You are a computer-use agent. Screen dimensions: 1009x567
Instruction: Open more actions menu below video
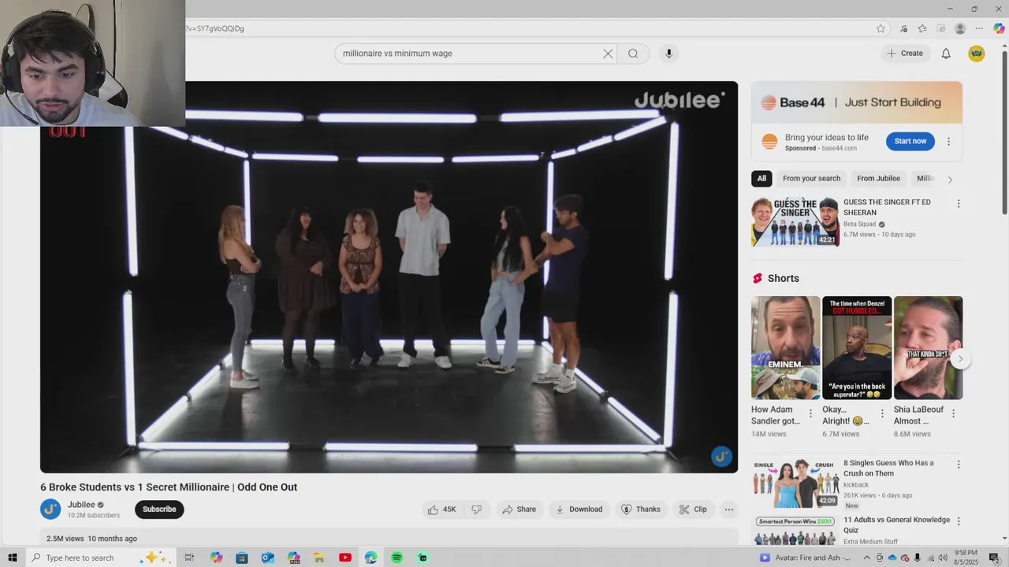729,510
